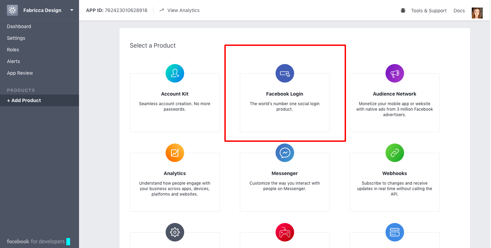Expand the Fabricca Design app dropdown arrow

coord(72,10)
